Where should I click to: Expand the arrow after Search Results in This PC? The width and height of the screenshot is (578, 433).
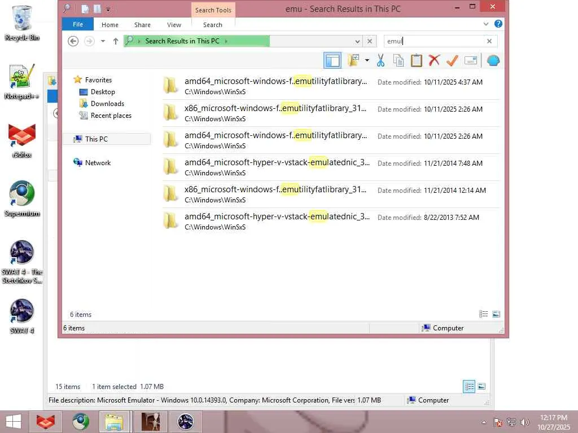click(226, 41)
